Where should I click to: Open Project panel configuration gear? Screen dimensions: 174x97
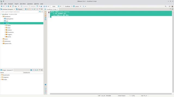(x=31, y=70)
